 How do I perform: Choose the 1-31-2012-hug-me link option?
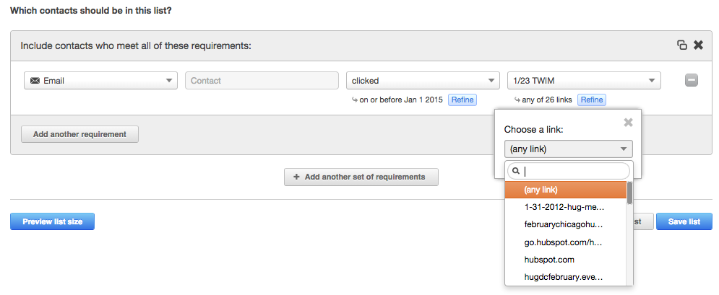click(565, 207)
